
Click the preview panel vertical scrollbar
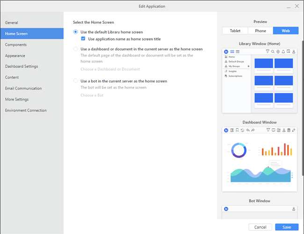point(301,93)
